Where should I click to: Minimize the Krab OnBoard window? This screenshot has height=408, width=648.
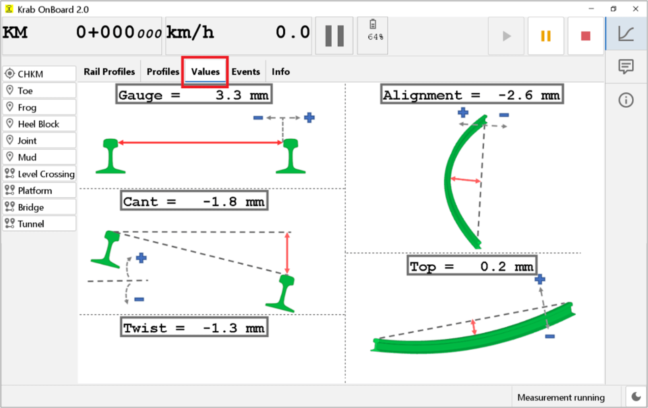tap(591, 9)
